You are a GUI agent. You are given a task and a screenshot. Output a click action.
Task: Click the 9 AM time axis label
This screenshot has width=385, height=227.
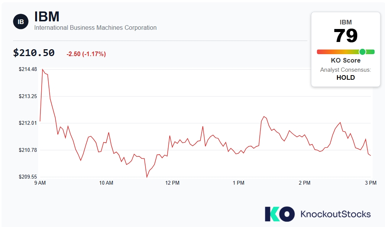point(40,183)
